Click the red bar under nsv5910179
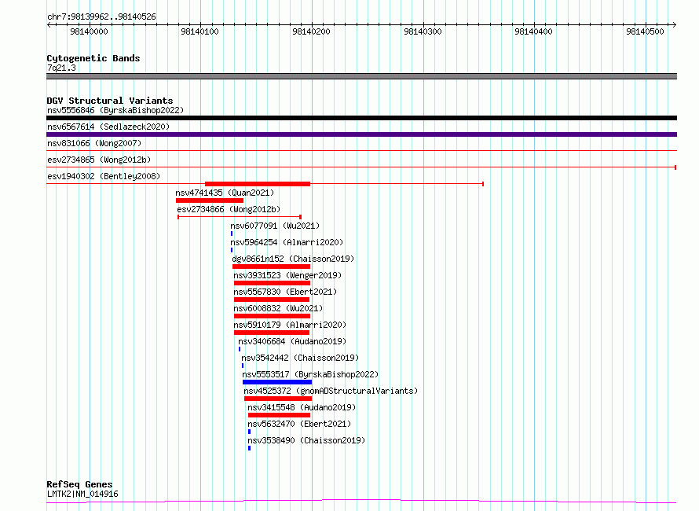Screen dimensions: 699x511 point(272,333)
